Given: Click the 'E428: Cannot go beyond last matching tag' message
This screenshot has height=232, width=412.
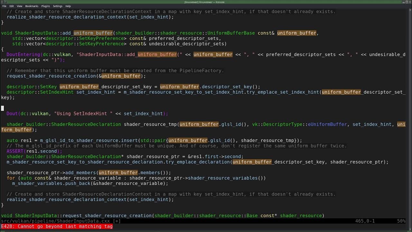Looking at the screenshot, I should pos(57,227).
